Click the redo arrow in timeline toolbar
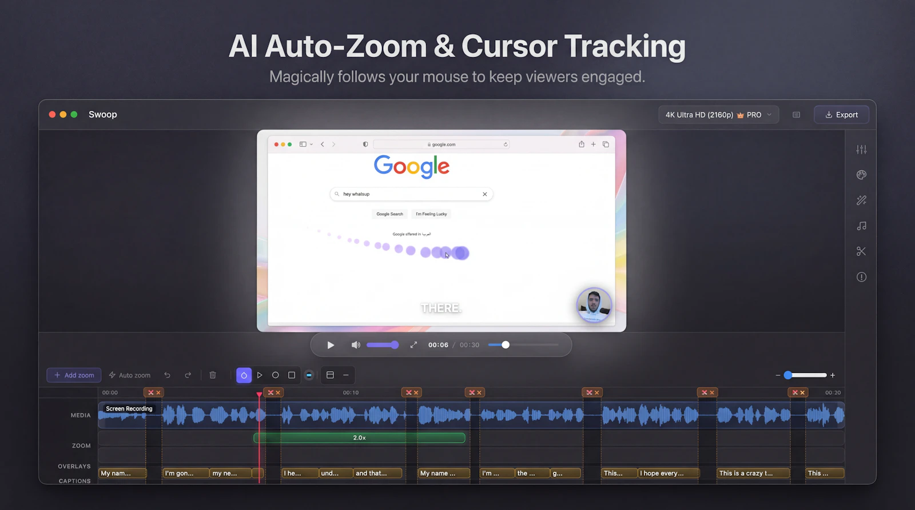This screenshot has height=510, width=915. click(188, 375)
